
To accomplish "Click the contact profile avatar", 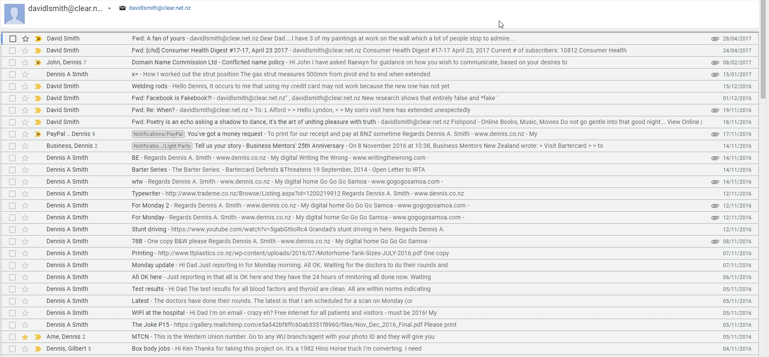I will tap(15, 14).
